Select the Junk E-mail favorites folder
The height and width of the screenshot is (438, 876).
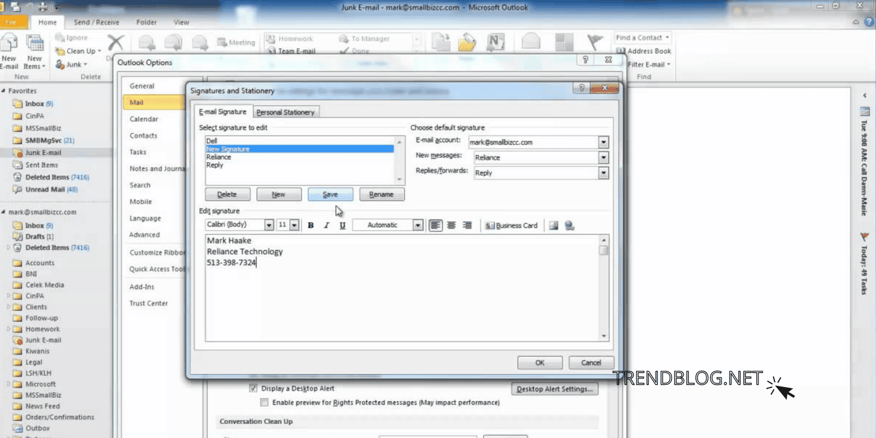tap(43, 153)
